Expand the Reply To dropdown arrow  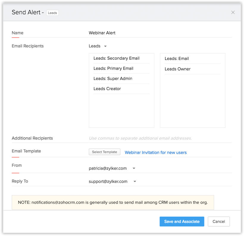135,182
